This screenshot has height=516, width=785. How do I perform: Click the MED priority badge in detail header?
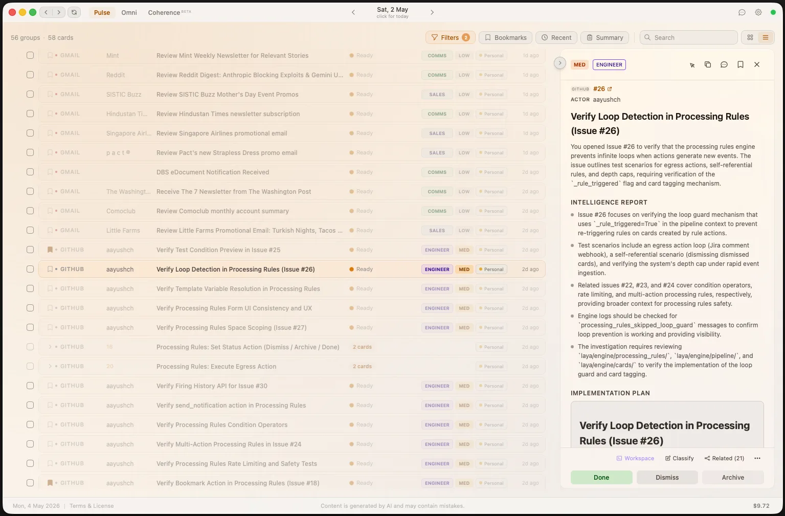(579, 64)
